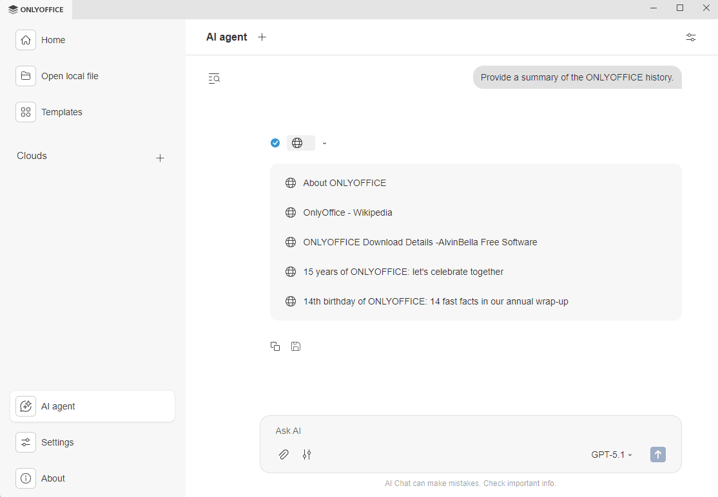
Task: Click the new chat plus icon
Action: click(x=262, y=37)
